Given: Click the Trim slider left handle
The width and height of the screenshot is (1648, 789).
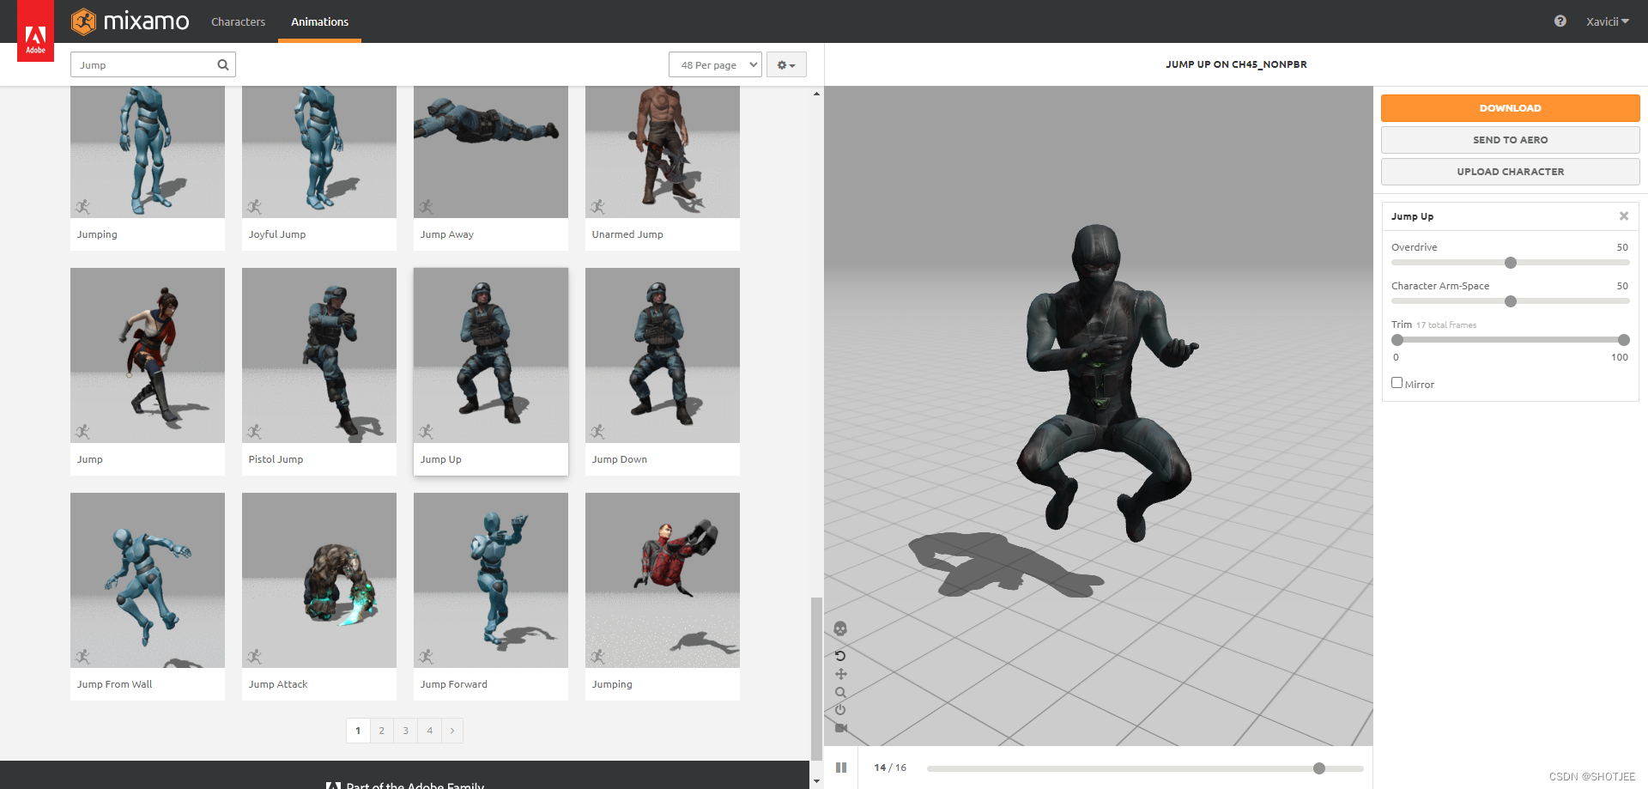Looking at the screenshot, I should click(x=1397, y=340).
